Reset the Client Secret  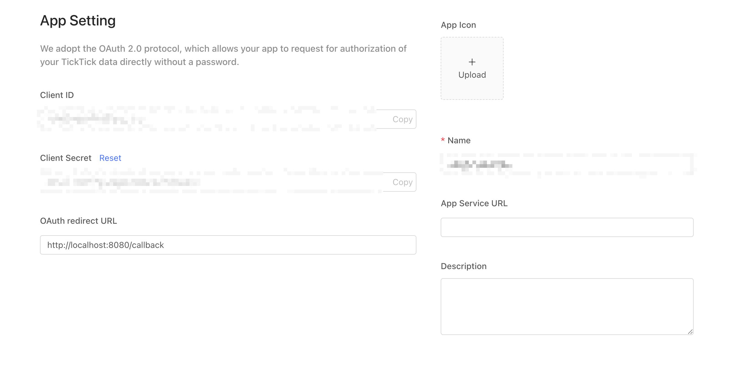110,158
